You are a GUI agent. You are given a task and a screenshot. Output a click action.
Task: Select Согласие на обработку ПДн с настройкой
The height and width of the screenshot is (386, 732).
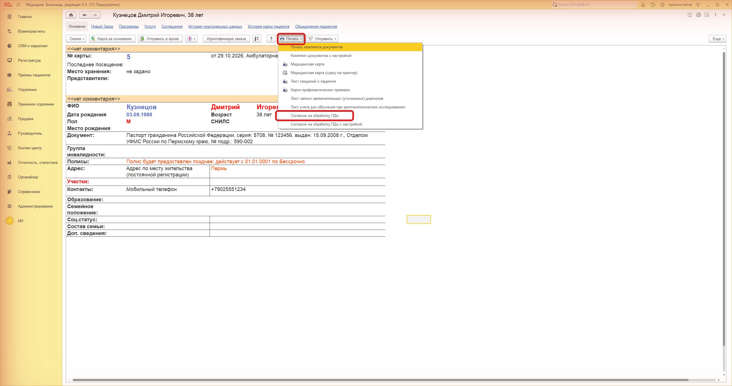click(350, 124)
